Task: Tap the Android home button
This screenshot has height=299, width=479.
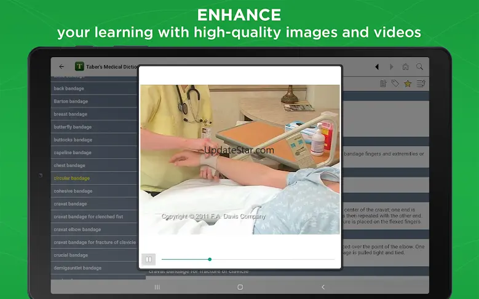Action: (240, 287)
